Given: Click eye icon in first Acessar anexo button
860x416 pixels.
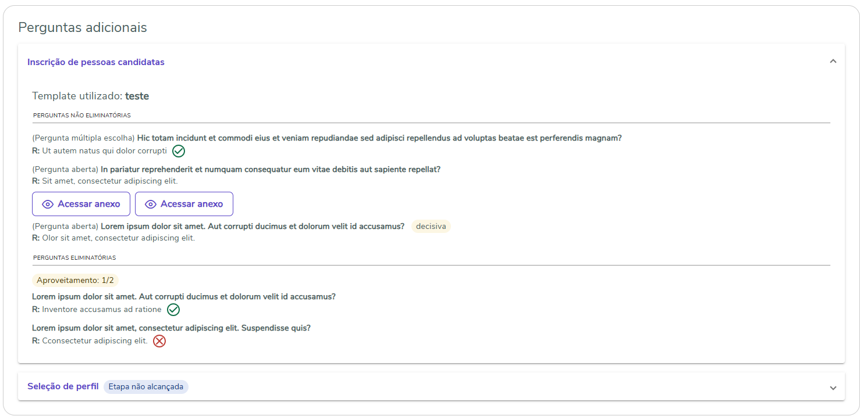Looking at the screenshot, I should [48, 205].
